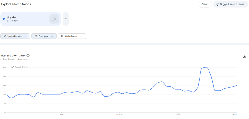The image size is (249, 119).
Task: Click the up arrow next to Past year
Action: point(52,36)
